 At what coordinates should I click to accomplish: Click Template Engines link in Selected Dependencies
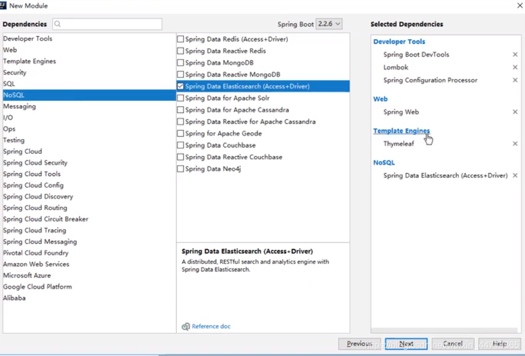click(402, 131)
